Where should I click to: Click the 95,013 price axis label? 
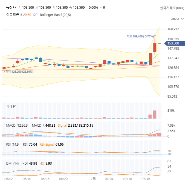click(172, 97)
